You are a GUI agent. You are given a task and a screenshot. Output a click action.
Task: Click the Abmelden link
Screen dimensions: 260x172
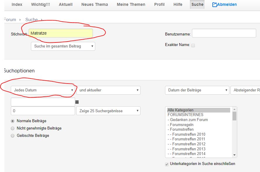click(x=227, y=4)
